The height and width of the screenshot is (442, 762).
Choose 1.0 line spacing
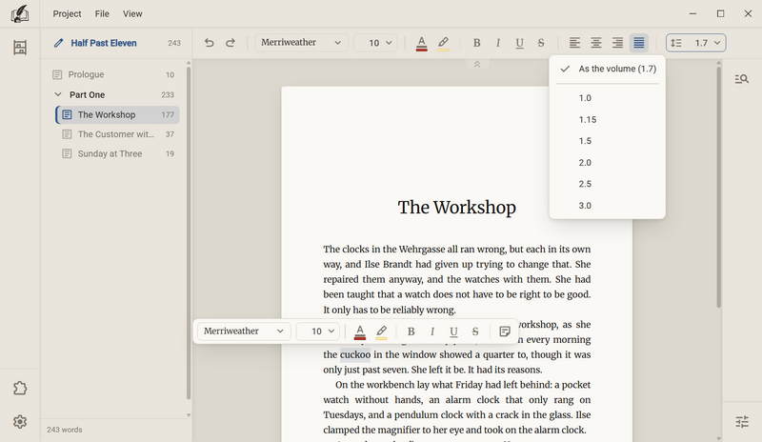coord(607,98)
